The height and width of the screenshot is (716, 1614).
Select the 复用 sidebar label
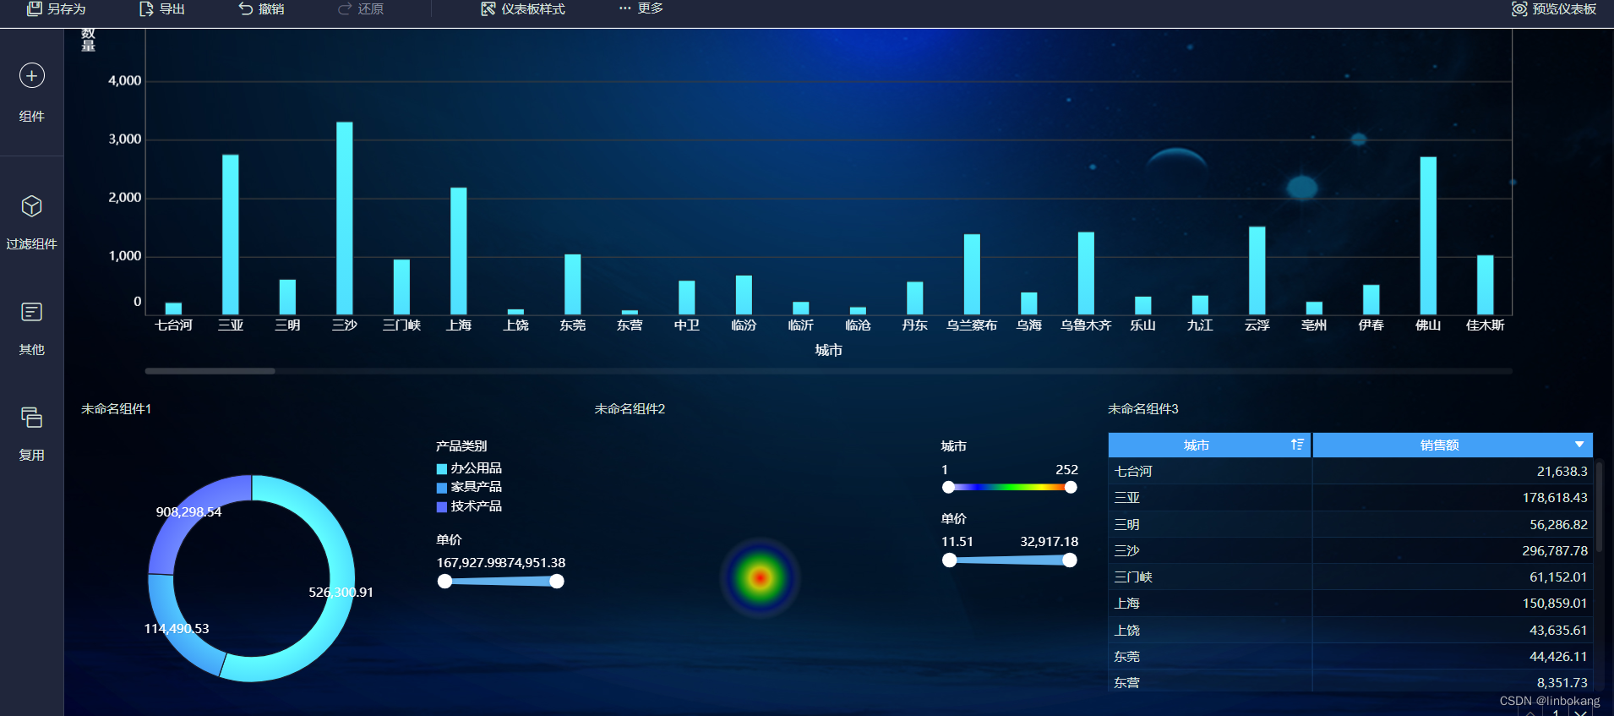tap(32, 456)
